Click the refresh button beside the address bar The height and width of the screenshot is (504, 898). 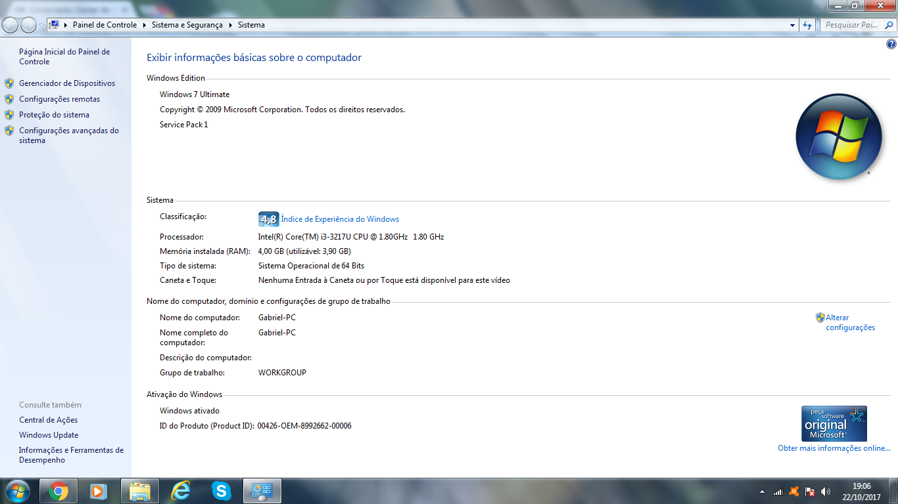(808, 25)
